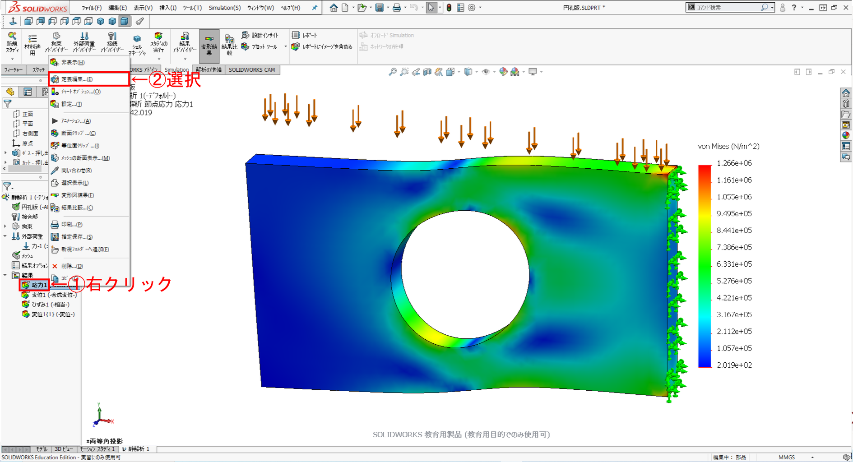This screenshot has height=462, width=853.
Task: Click the Zoom to Fit view icon
Action: (x=393, y=72)
